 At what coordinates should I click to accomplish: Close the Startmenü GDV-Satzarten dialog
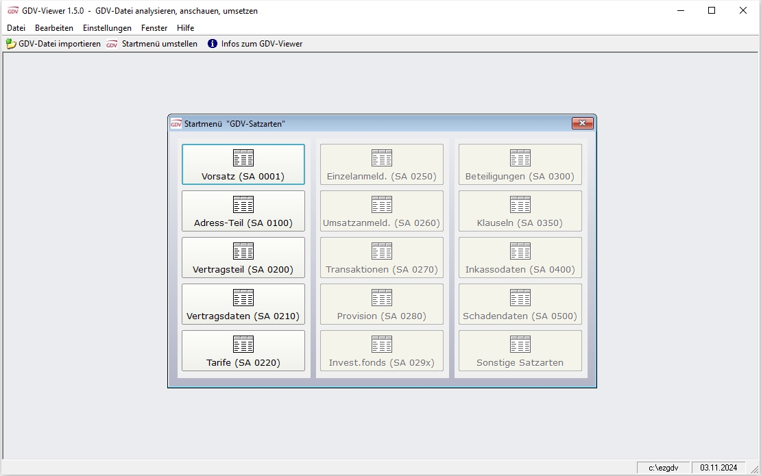click(582, 123)
